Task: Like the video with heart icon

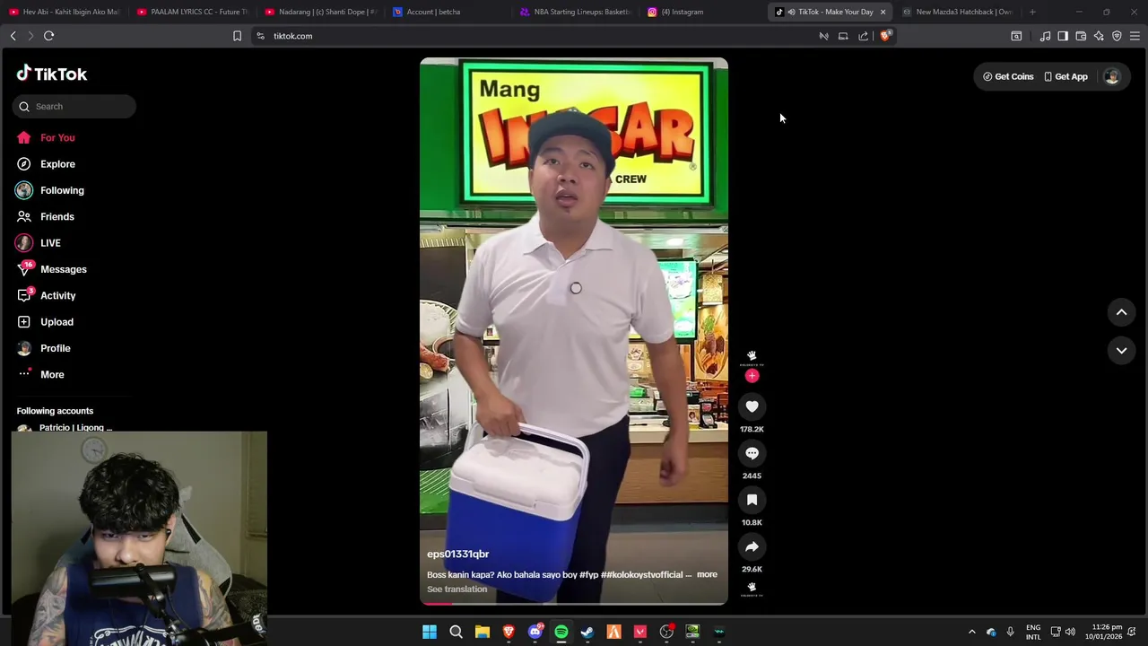Action: 752,406
